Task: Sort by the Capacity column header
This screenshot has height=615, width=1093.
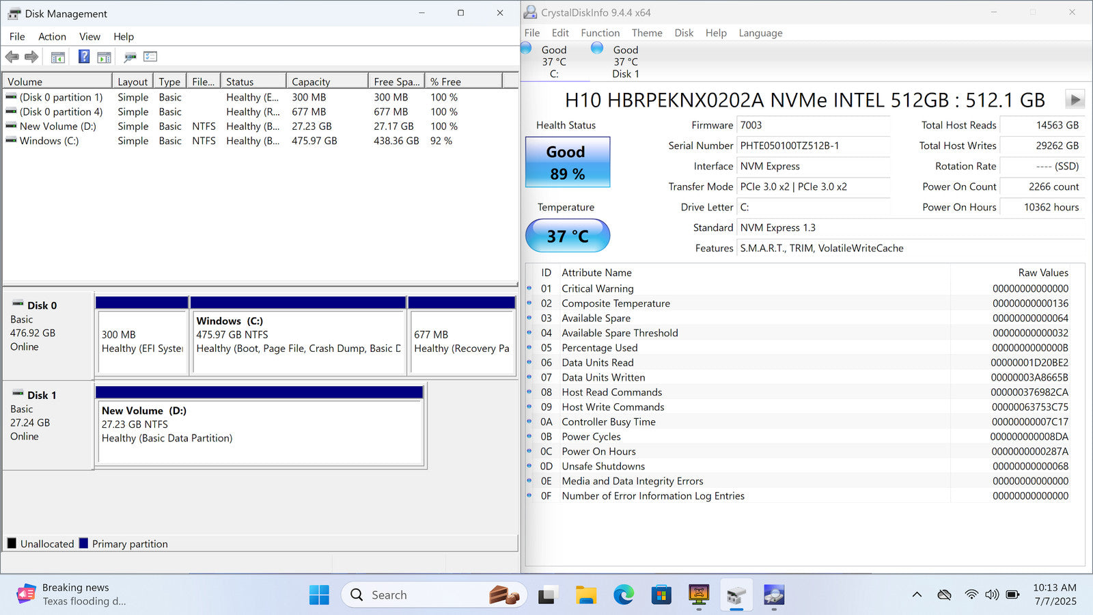Action: pyautogui.click(x=328, y=81)
